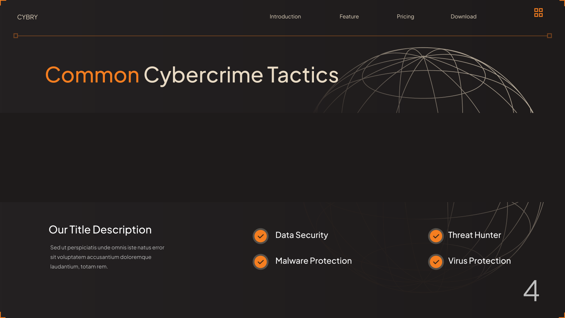The height and width of the screenshot is (318, 565).
Task: Go to the Introduction nav item
Action: [285, 17]
